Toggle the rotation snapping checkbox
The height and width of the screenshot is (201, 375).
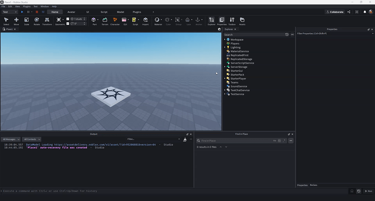pyautogui.click(x=68, y=24)
